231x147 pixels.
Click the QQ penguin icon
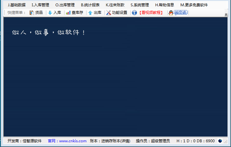(x=171, y=13)
